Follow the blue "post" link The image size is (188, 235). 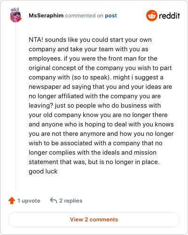111,16
